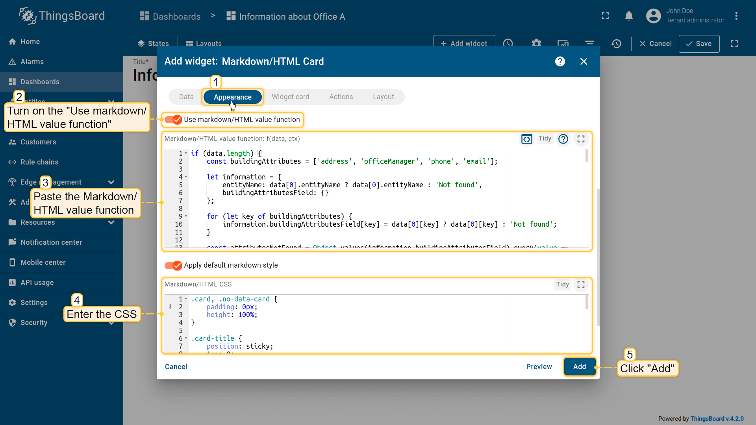Fold code at line 1 arrow

tap(186, 153)
